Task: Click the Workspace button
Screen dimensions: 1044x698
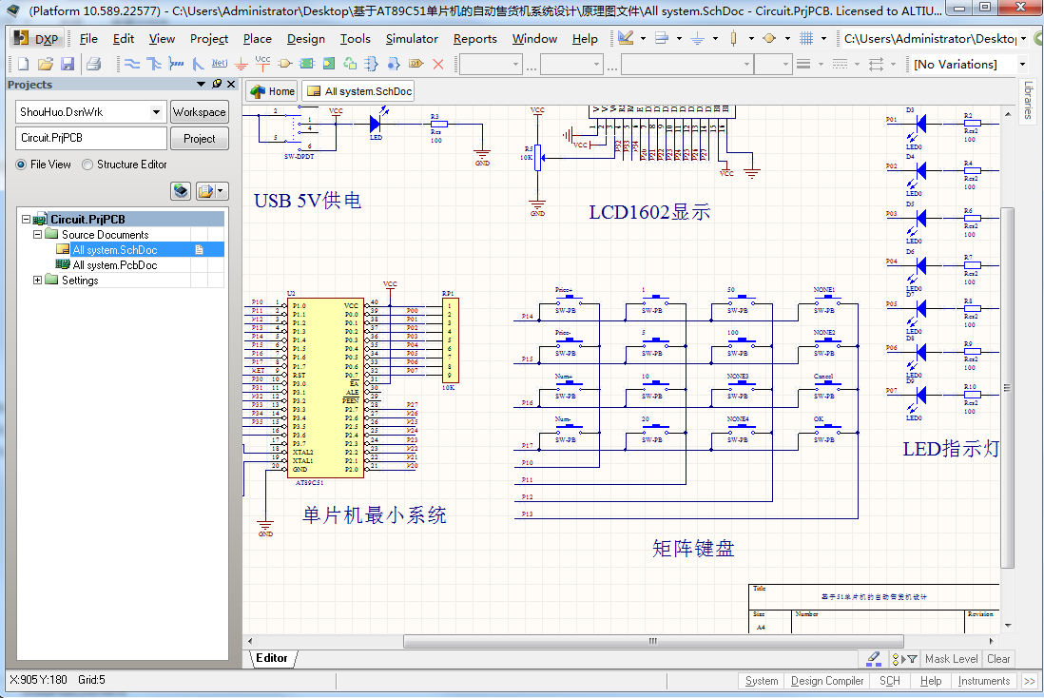Action: point(200,112)
